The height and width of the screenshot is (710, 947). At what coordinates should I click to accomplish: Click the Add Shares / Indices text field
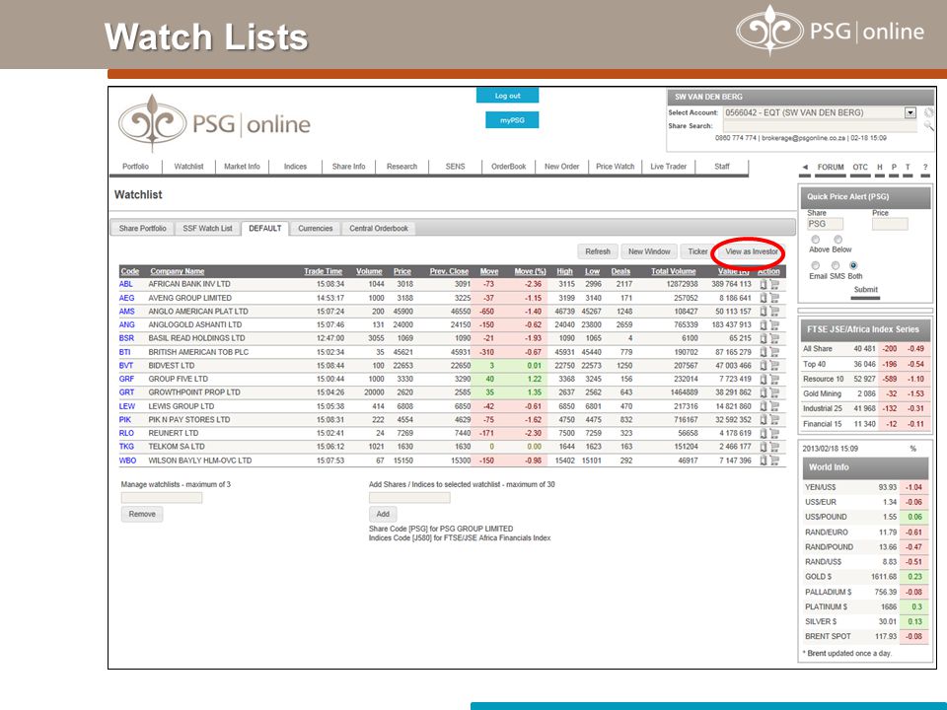click(409, 497)
